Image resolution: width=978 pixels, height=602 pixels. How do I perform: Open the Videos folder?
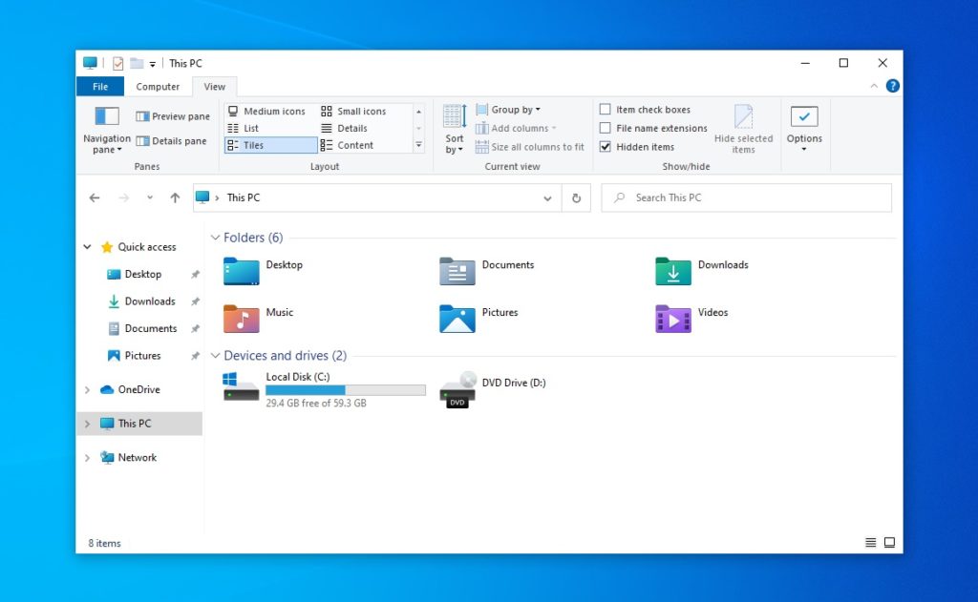(x=673, y=319)
